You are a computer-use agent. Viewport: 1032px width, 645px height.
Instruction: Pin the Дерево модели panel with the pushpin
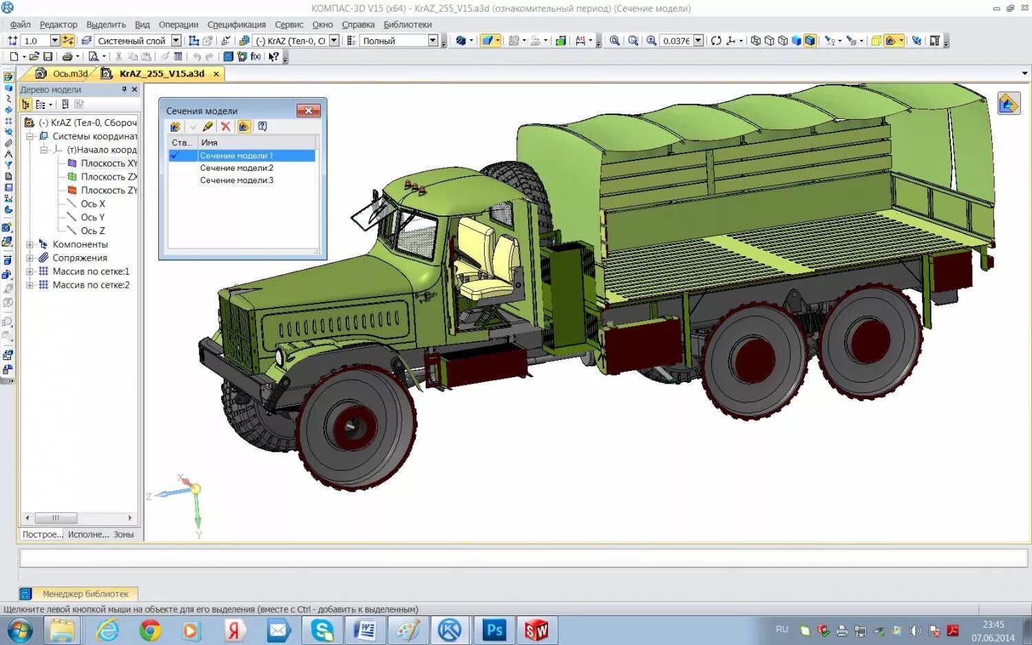(124, 89)
